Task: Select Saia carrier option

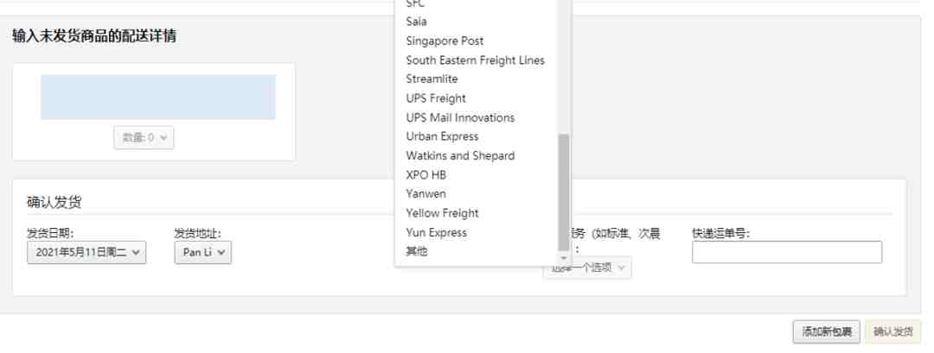Action: (x=416, y=22)
